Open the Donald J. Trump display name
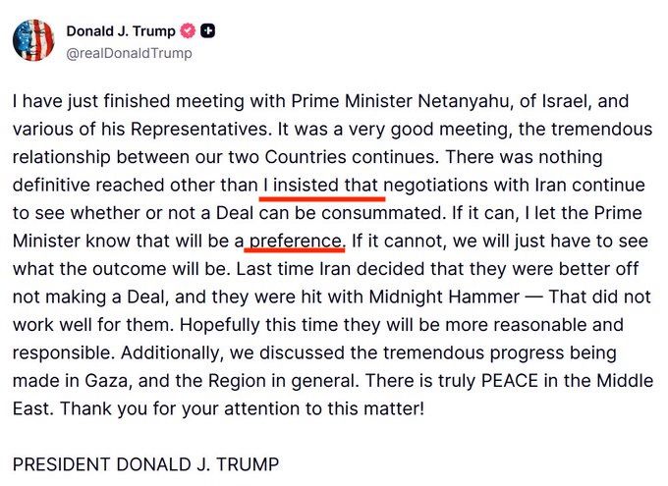Screen dimensions: 668x486 coord(120,31)
